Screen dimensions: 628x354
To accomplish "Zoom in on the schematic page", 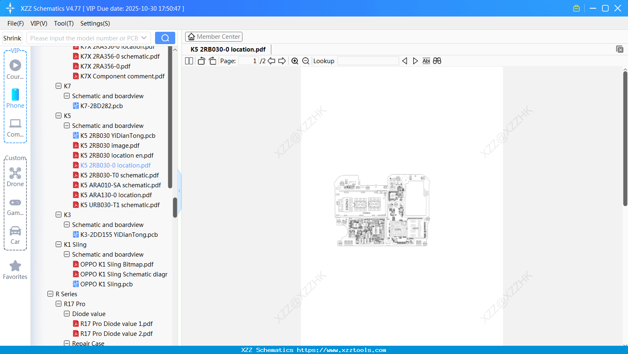I will (x=295, y=61).
